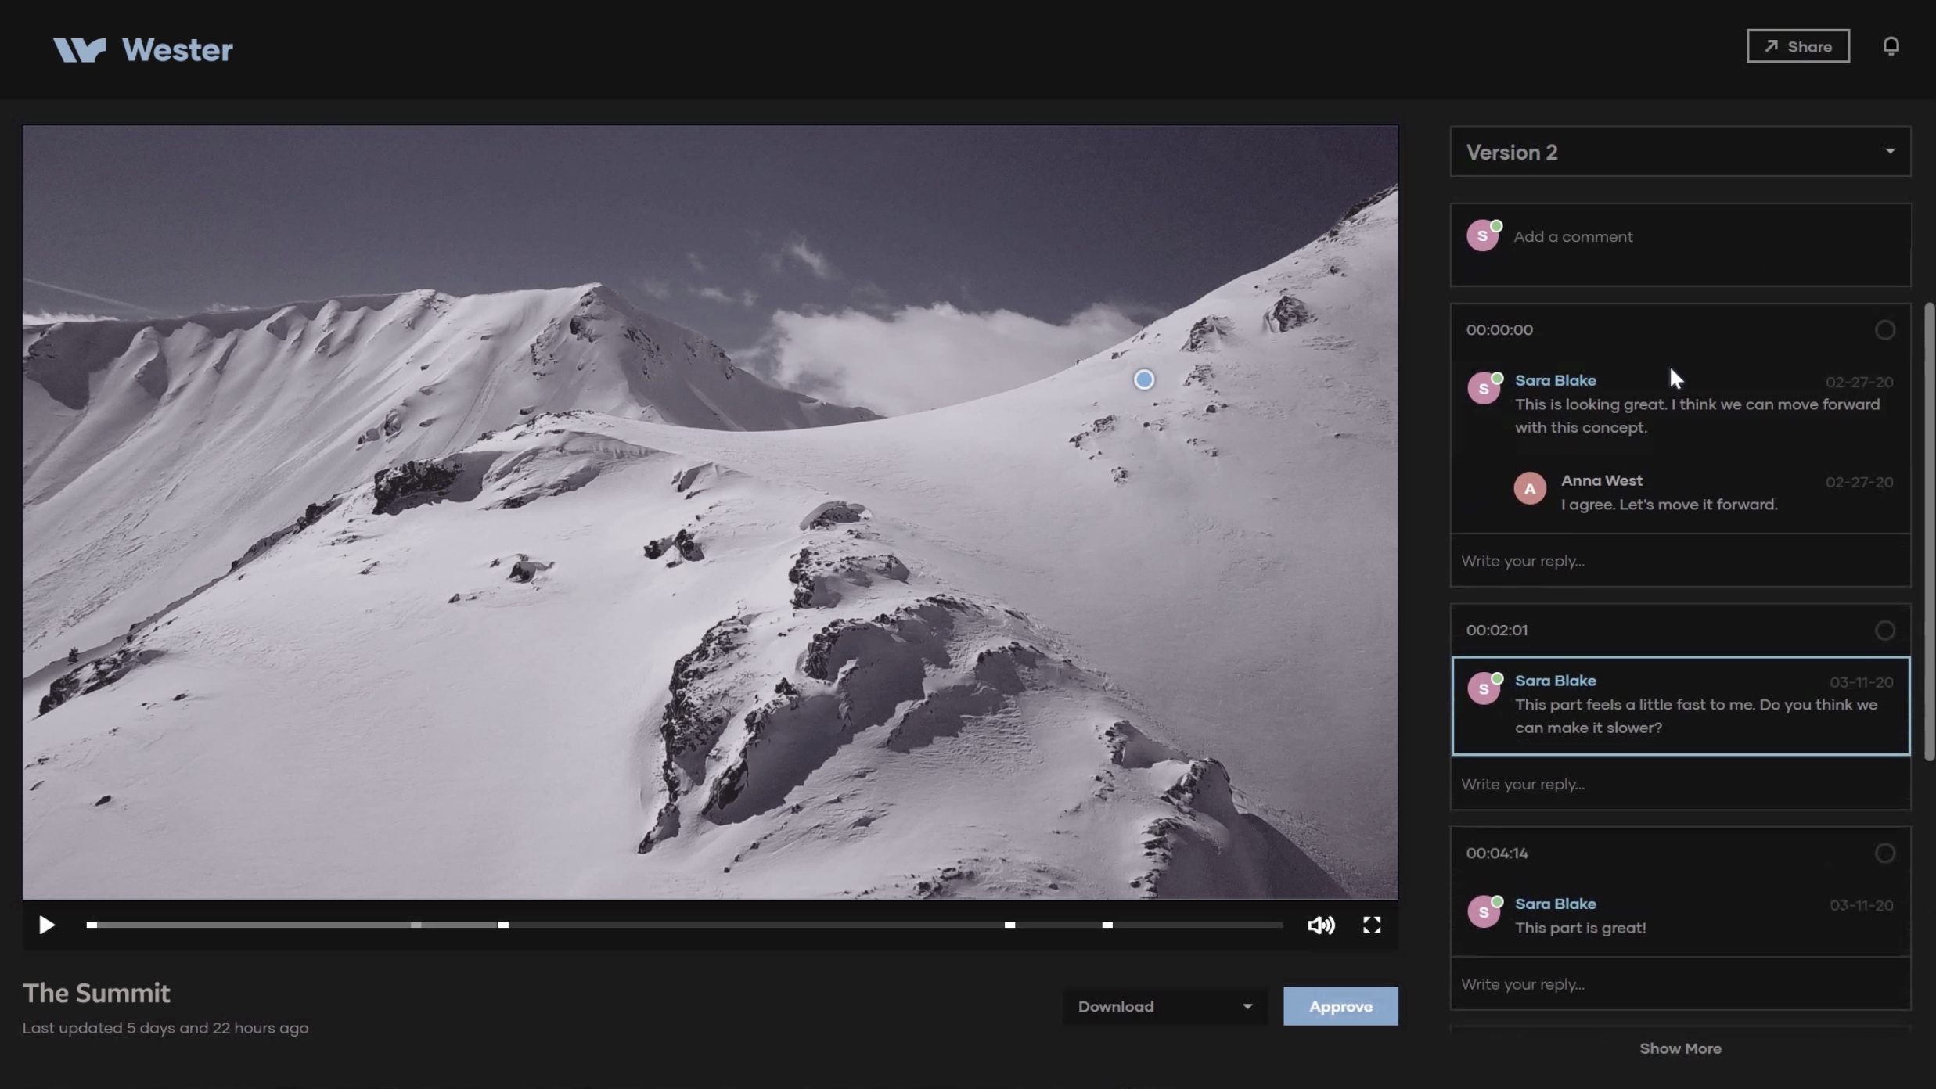Jump to the 00:04:14 timestamp comment
The height and width of the screenshot is (1089, 1936).
click(1496, 853)
